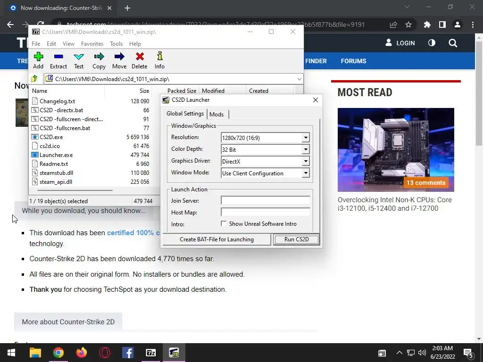Open the Edit menu in 7-Zip
The image size is (483, 362).
(x=51, y=44)
